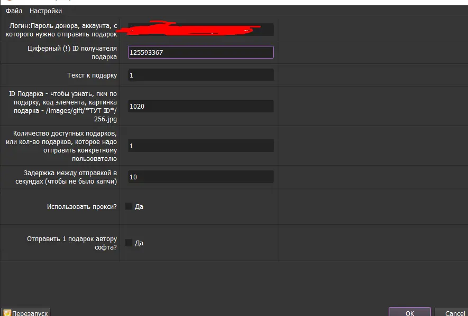Click the Cancel button
Screen dimensions: 468x316
tap(452, 312)
